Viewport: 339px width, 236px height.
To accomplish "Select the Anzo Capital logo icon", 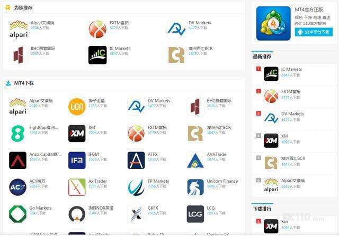I will click(x=17, y=161).
